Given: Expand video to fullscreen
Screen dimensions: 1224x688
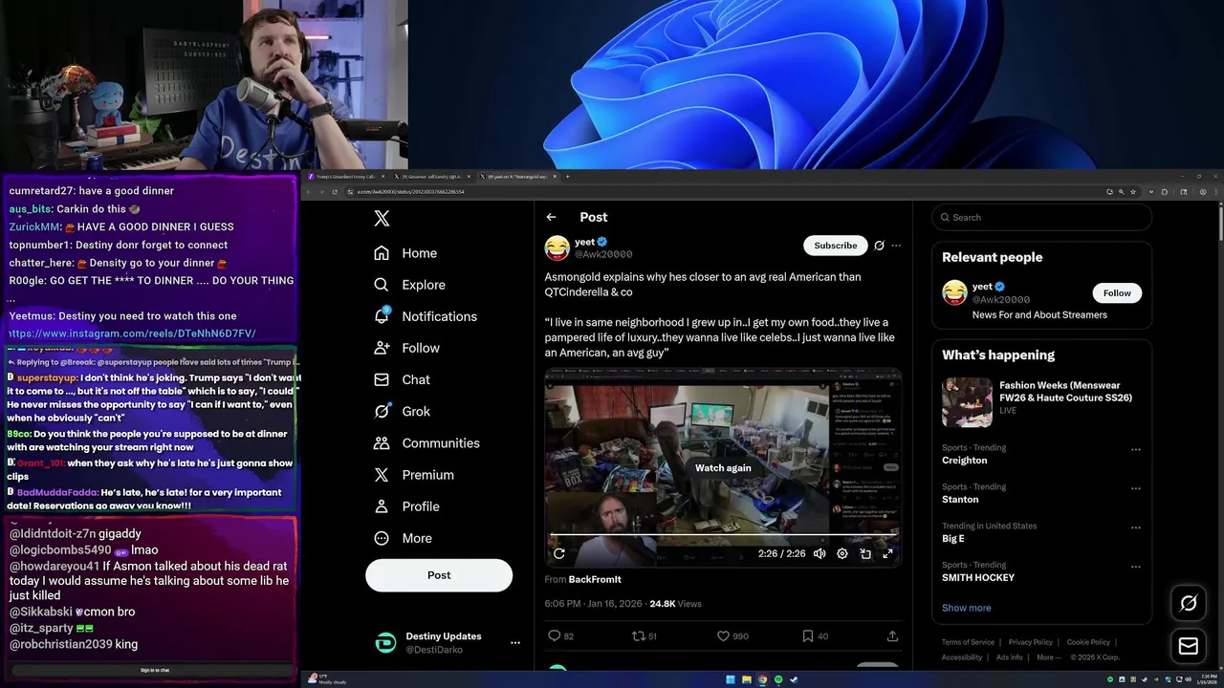Looking at the screenshot, I should click(887, 553).
